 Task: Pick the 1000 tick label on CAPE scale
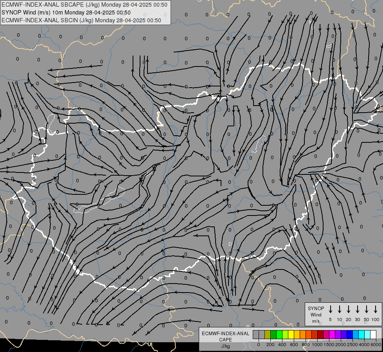point(317,345)
